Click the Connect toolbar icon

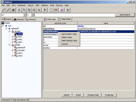[x=3, y=10]
